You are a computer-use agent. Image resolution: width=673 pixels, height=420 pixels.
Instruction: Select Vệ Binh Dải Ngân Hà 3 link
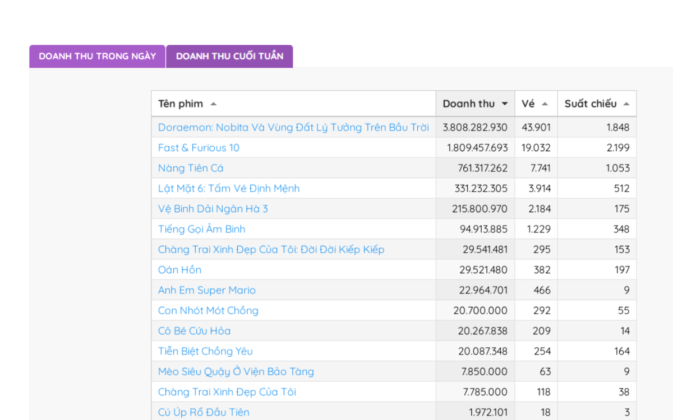(x=213, y=209)
